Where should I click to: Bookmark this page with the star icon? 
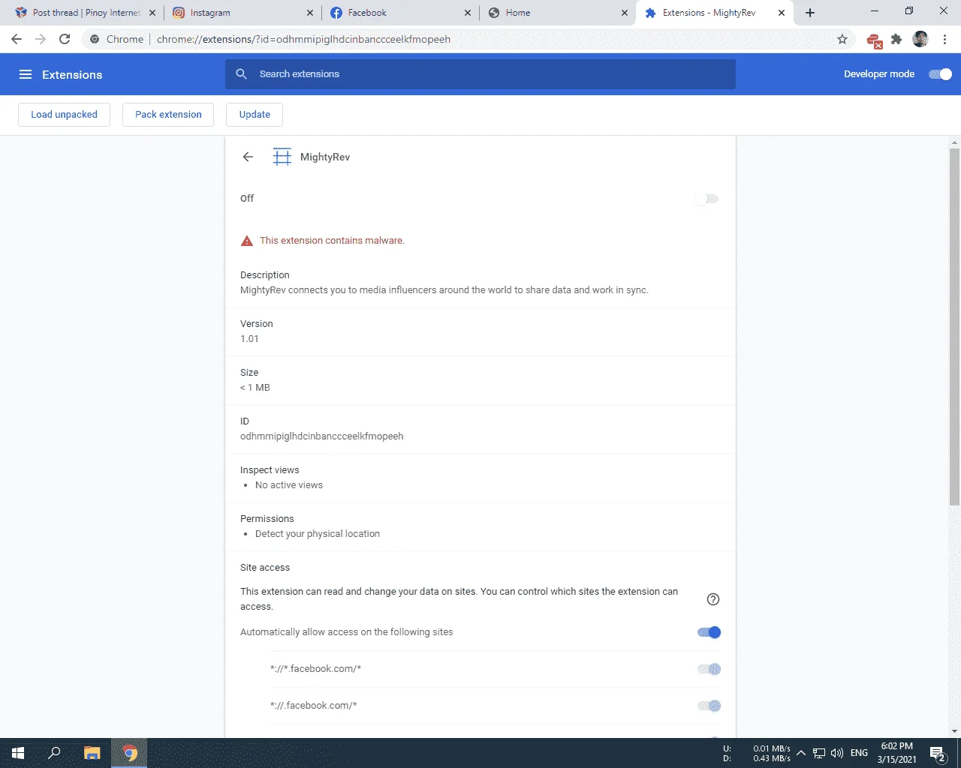842,39
